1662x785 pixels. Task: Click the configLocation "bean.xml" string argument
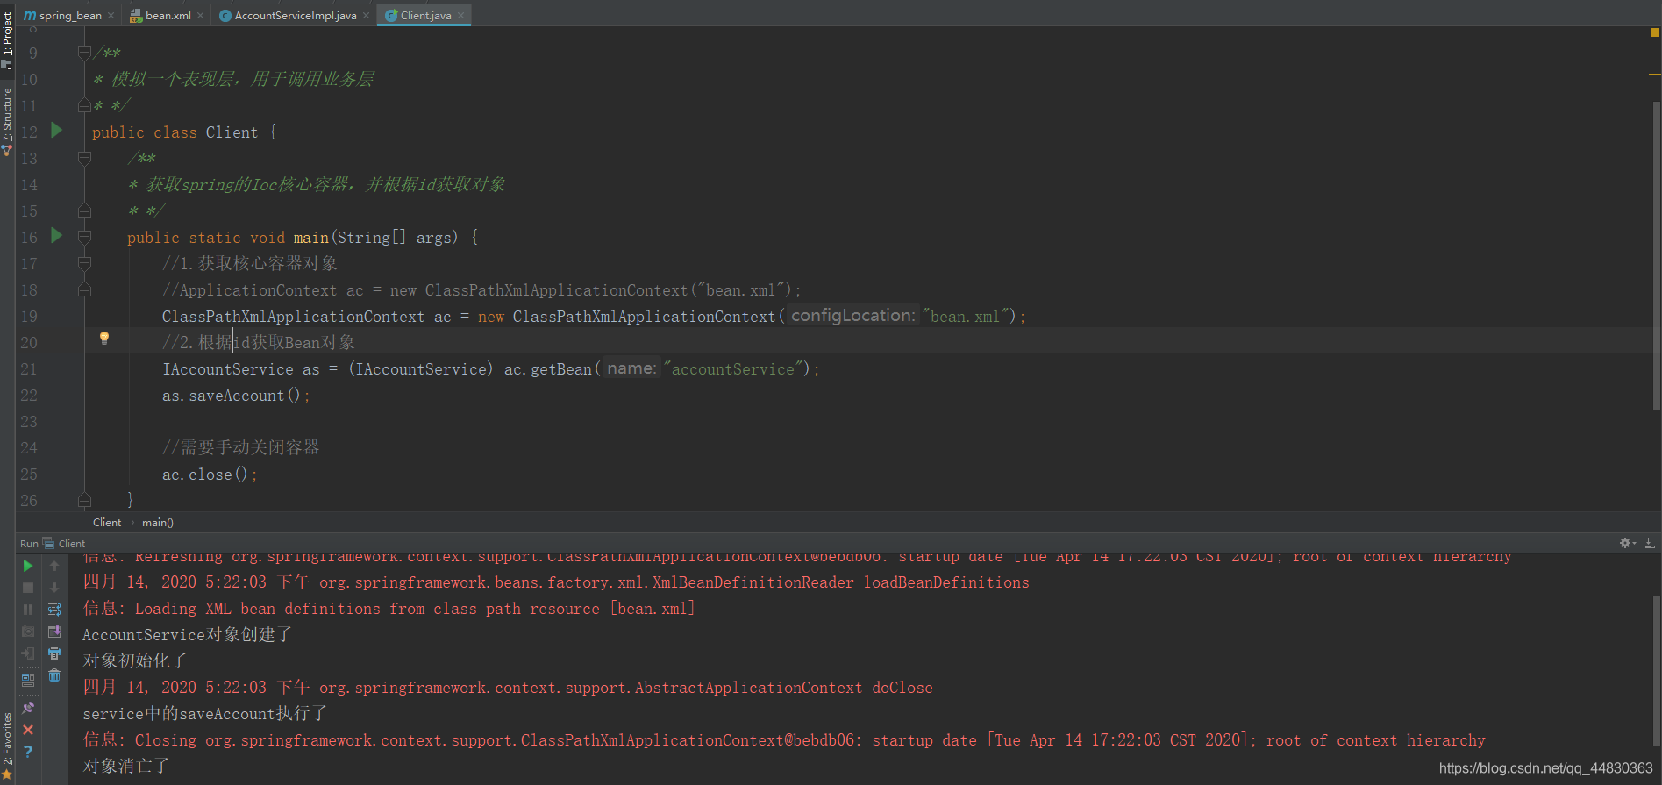pyautogui.click(x=965, y=317)
